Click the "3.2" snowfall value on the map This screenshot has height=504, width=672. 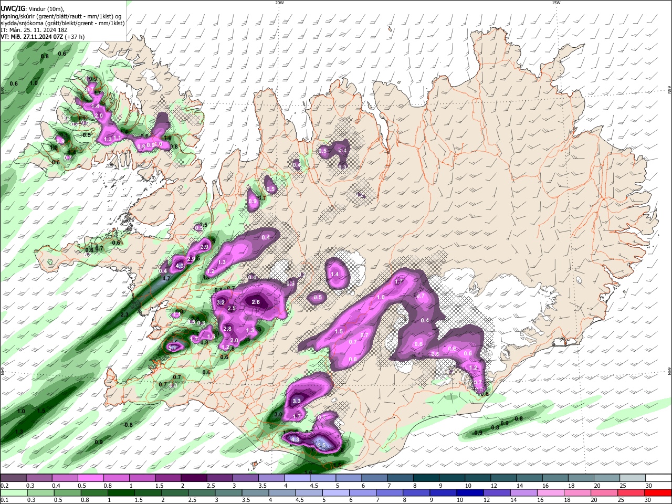click(220, 302)
